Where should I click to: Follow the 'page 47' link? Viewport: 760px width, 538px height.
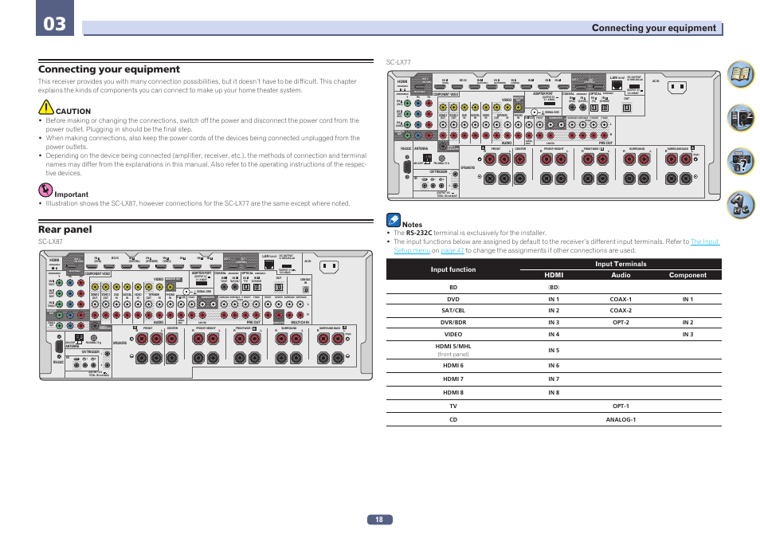click(x=452, y=250)
